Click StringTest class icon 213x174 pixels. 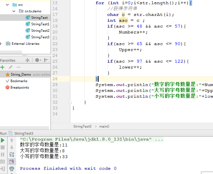coord(28,18)
